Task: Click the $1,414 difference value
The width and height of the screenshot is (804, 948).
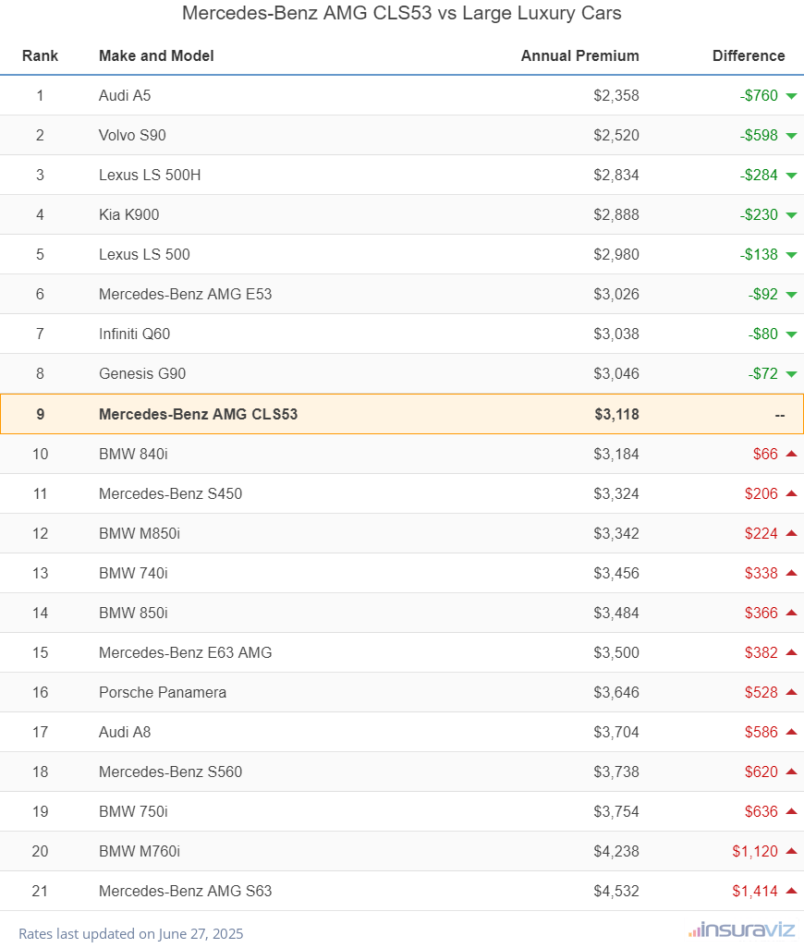Action: click(755, 891)
